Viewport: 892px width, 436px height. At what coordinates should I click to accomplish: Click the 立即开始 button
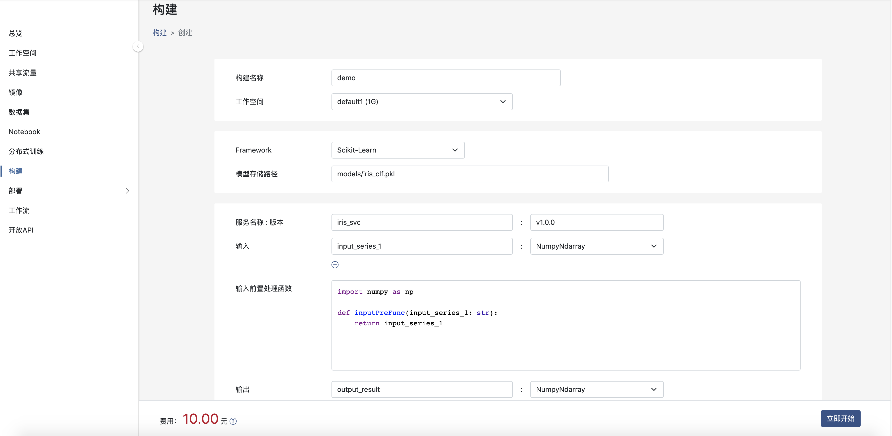[840, 419]
